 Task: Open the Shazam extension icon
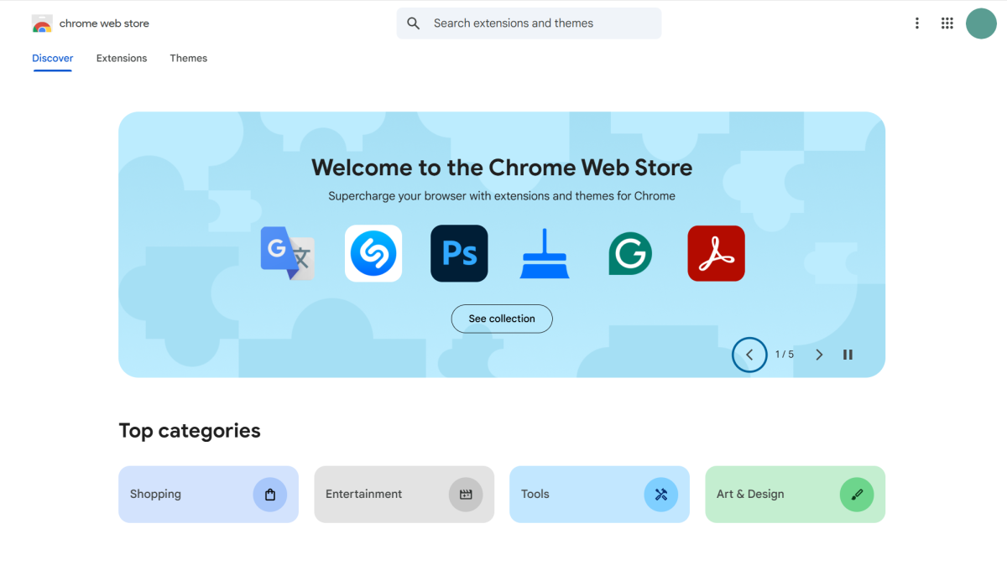tap(373, 253)
